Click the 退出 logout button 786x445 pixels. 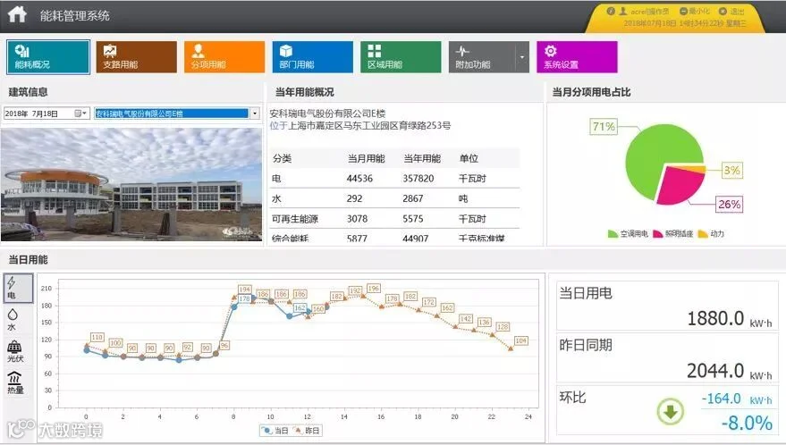[x=731, y=11]
